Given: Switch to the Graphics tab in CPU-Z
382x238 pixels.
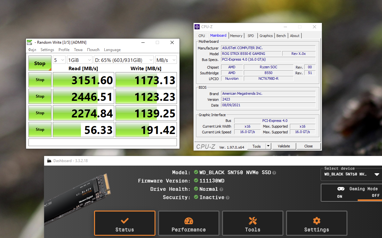Looking at the screenshot, I should [266, 36].
